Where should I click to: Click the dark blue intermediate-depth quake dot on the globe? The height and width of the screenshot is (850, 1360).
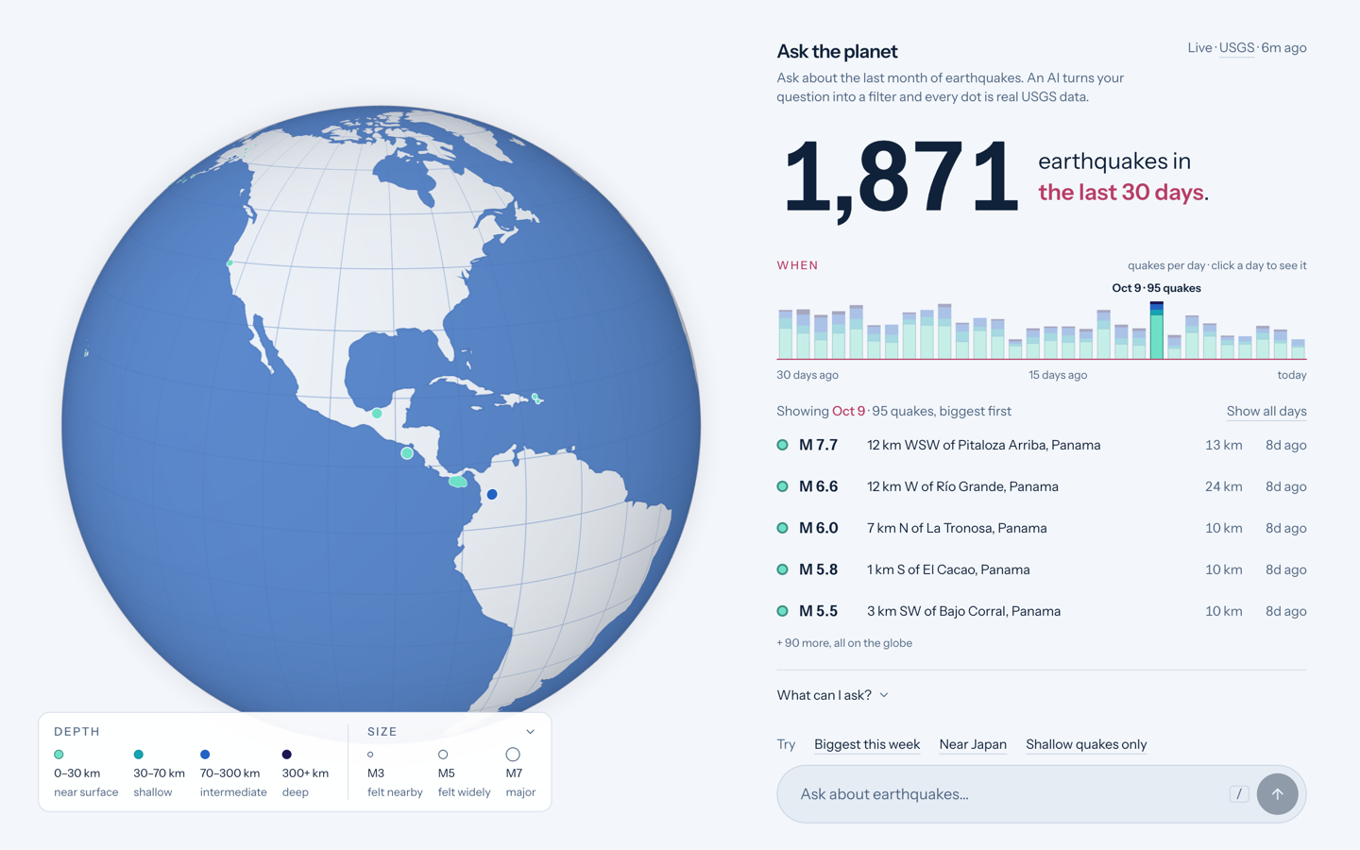[492, 494]
